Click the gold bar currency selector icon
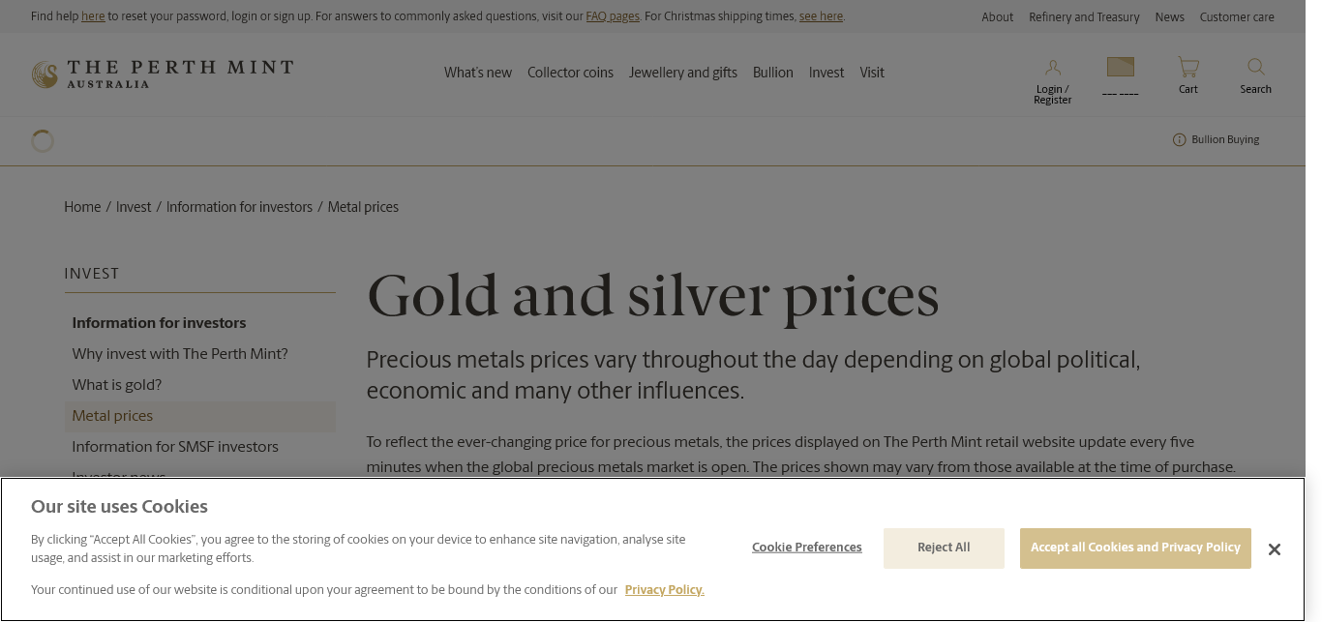The height and width of the screenshot is (622, 1322). pyautogui.click(x=1120, y=67)
